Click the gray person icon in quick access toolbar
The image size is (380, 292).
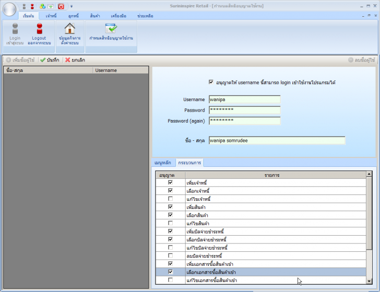pyautogui.click(x=24, y=7)
